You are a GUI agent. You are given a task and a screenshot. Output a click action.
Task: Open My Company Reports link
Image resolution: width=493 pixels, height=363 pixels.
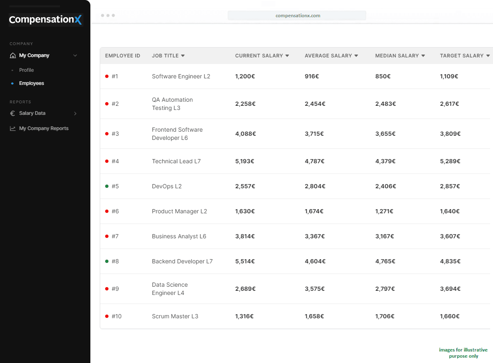[x=44, y=128]
